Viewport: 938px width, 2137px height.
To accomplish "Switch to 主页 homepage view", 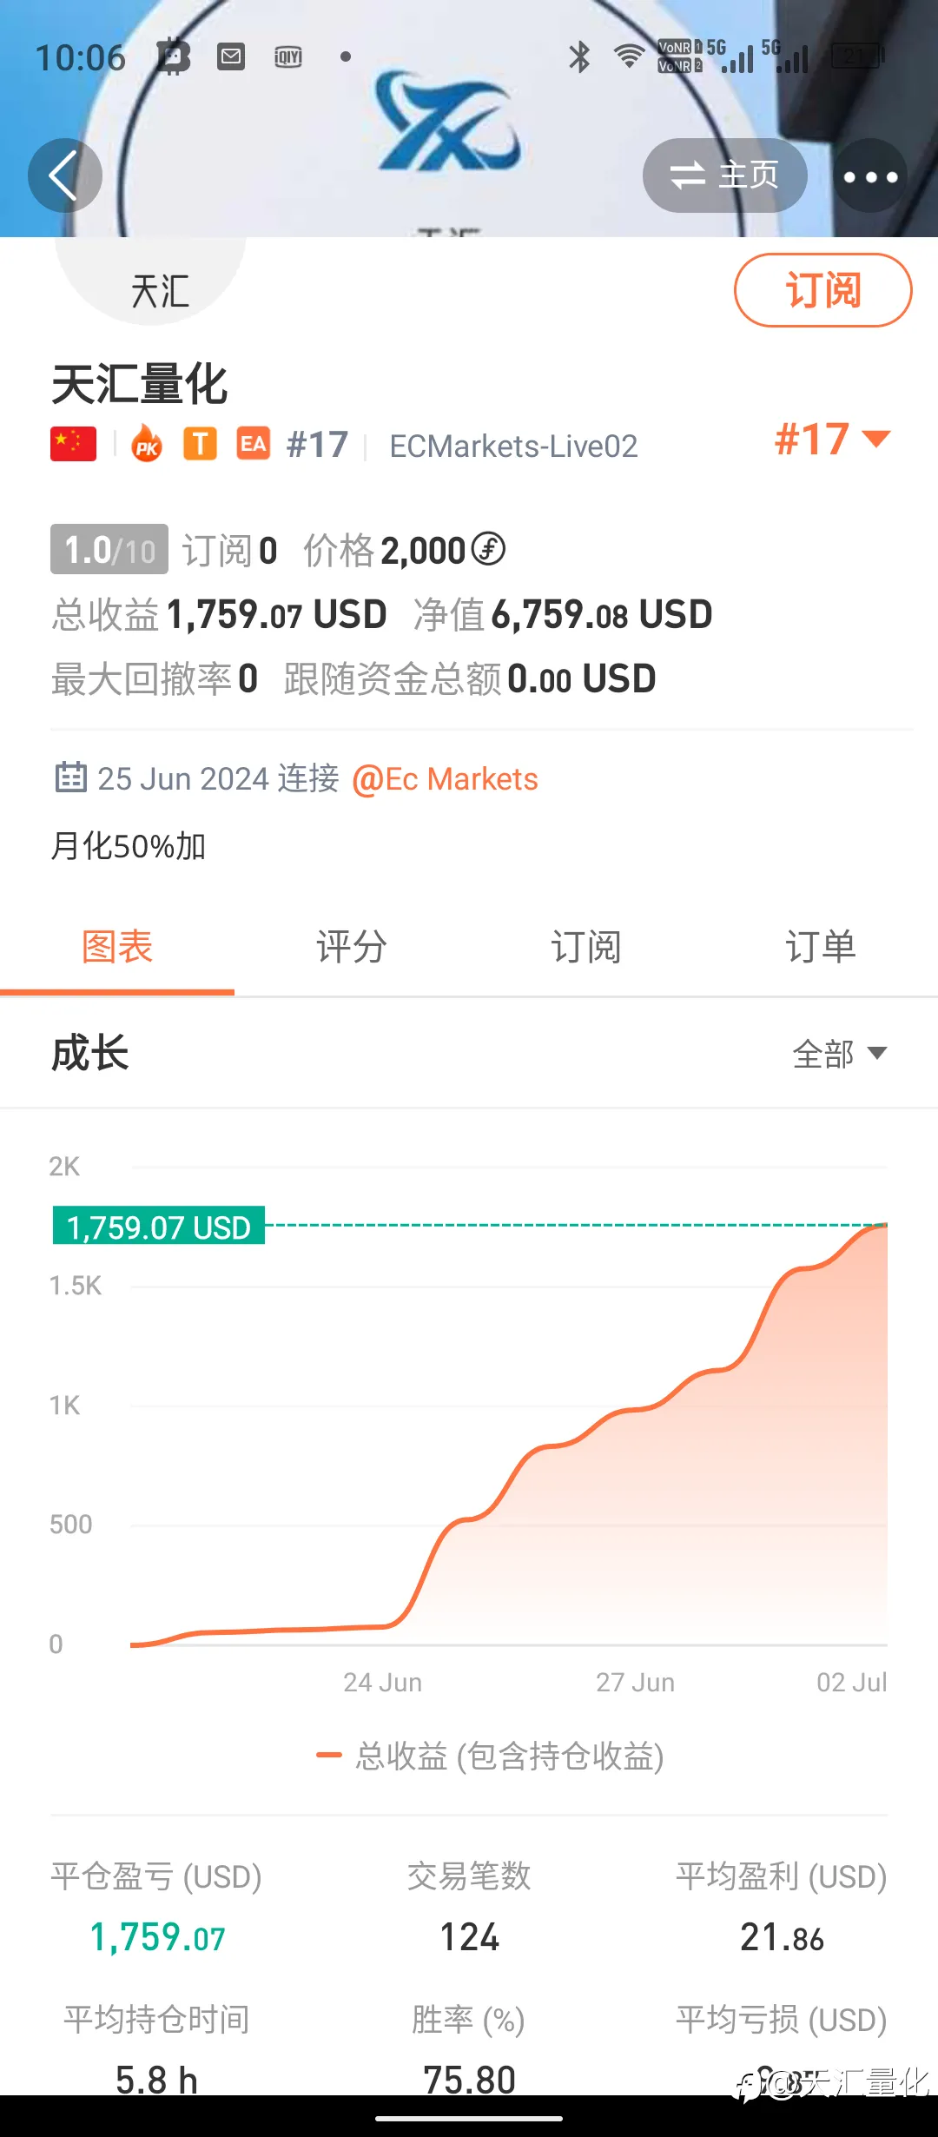I will (724, 175).
